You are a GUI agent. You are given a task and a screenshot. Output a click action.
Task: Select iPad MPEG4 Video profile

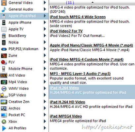[66, 116]
